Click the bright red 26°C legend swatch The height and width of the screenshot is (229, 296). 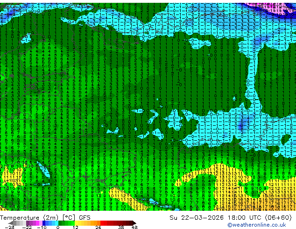click(x=102, y=223)
